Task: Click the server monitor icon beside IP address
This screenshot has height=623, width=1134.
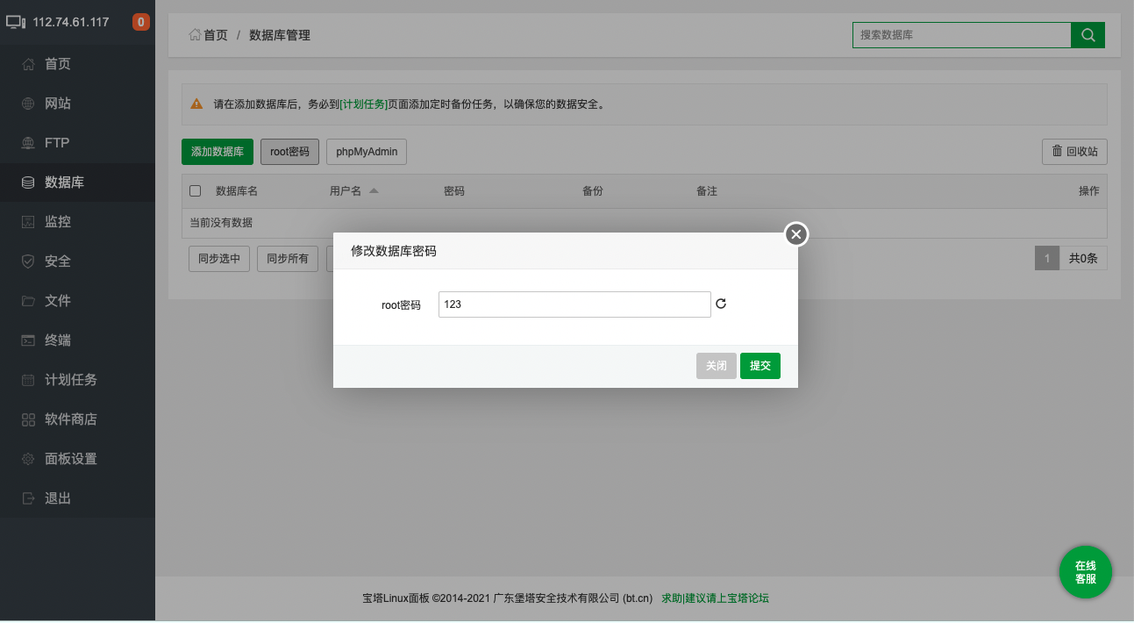Action: coord(16,22)
